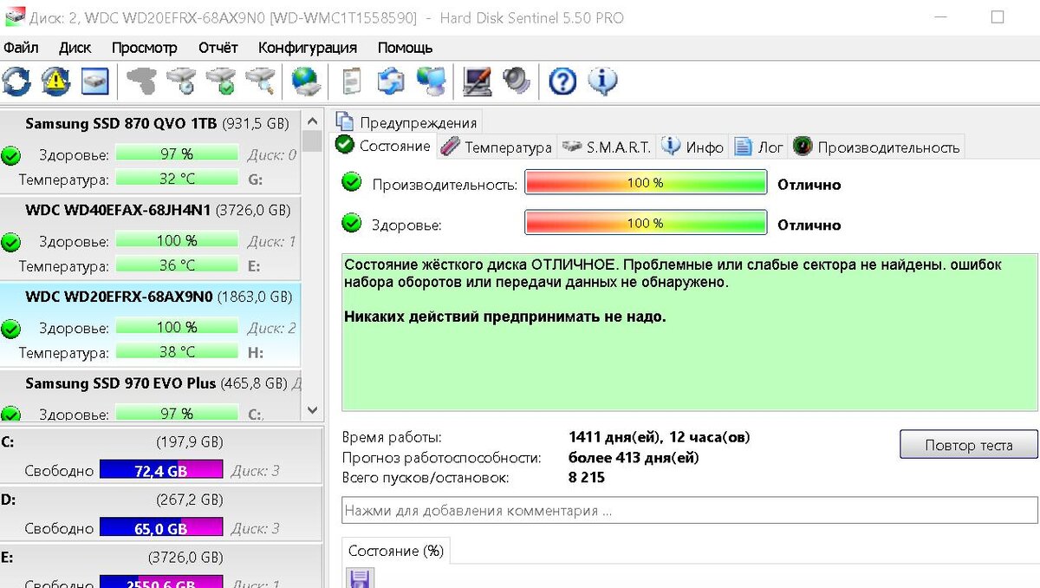The height and width of the screenshot is (588, 1040).
Task: Maximize the Hard Disk Sentinel window
Action: point(998,17)
